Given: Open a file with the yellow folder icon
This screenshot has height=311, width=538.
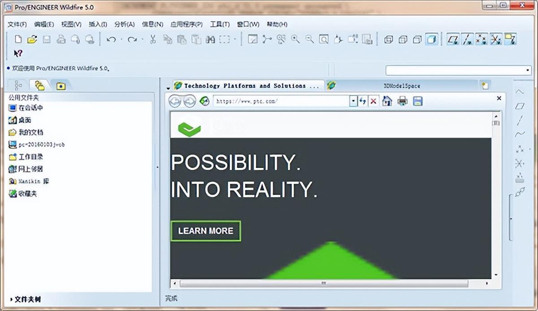Looking at the screenshot, I should 32,39.
